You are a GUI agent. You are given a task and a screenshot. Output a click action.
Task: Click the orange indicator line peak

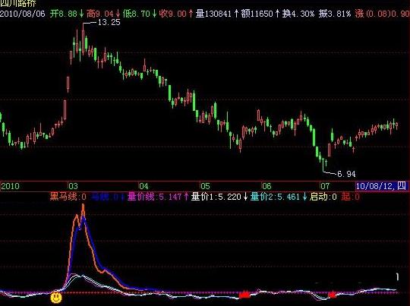84,207
